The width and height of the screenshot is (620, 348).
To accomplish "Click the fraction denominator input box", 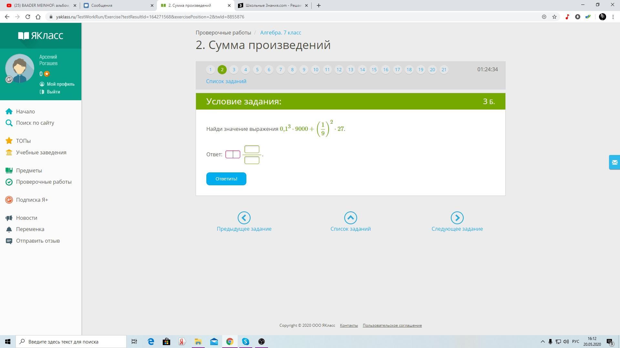I will 252,160.
